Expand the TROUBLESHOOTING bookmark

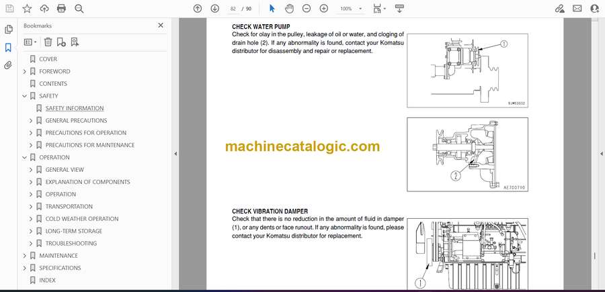click(31, 243)
